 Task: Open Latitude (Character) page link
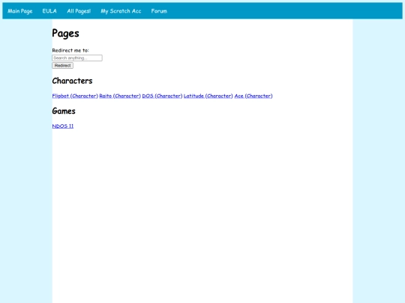(208, 96)
